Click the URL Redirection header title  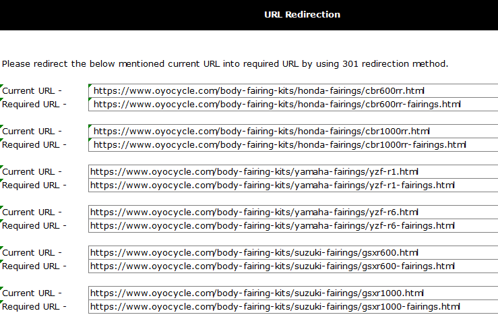[302, 15]
